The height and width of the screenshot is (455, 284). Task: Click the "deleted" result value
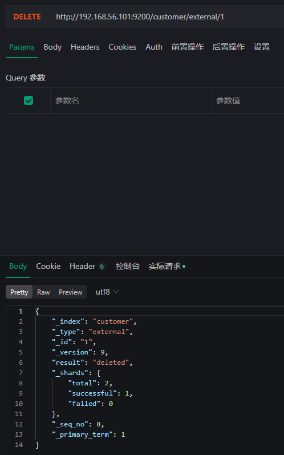(111, 363)
